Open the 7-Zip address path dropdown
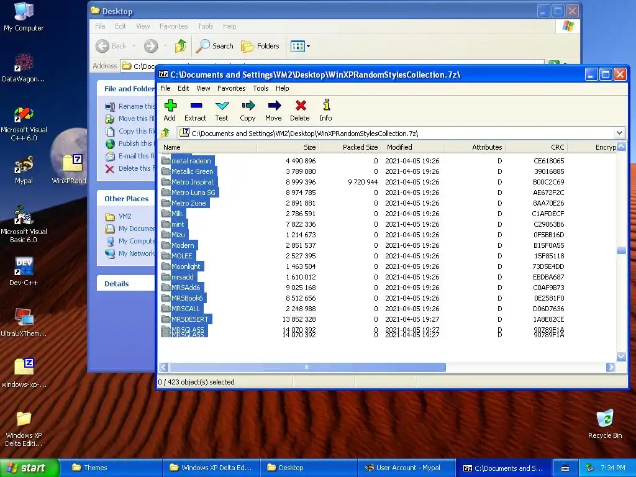 (619, 133)
